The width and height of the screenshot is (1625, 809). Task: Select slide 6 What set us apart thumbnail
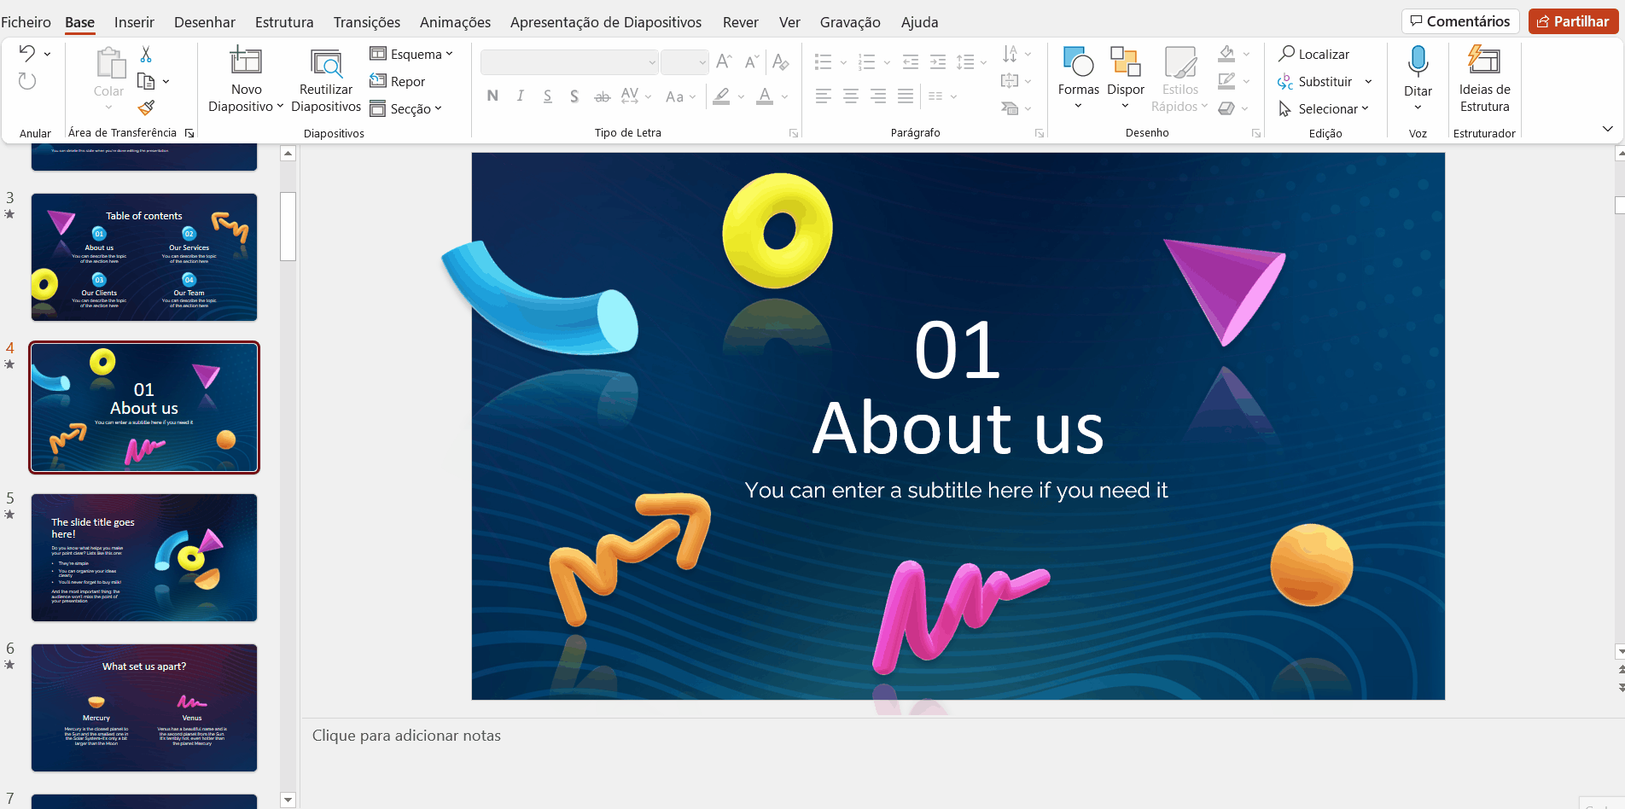[144, 707]
